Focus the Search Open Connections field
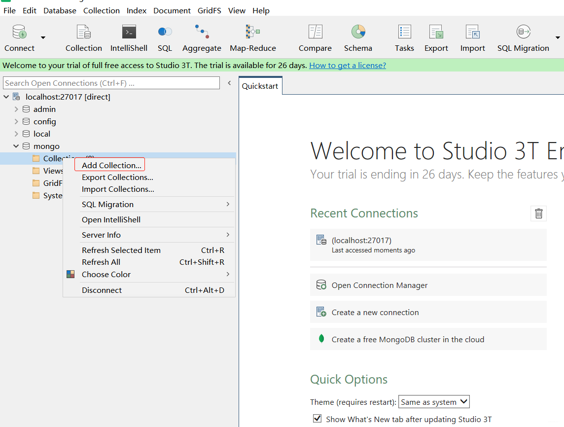The image size is (564, 427). pos(111,83)
